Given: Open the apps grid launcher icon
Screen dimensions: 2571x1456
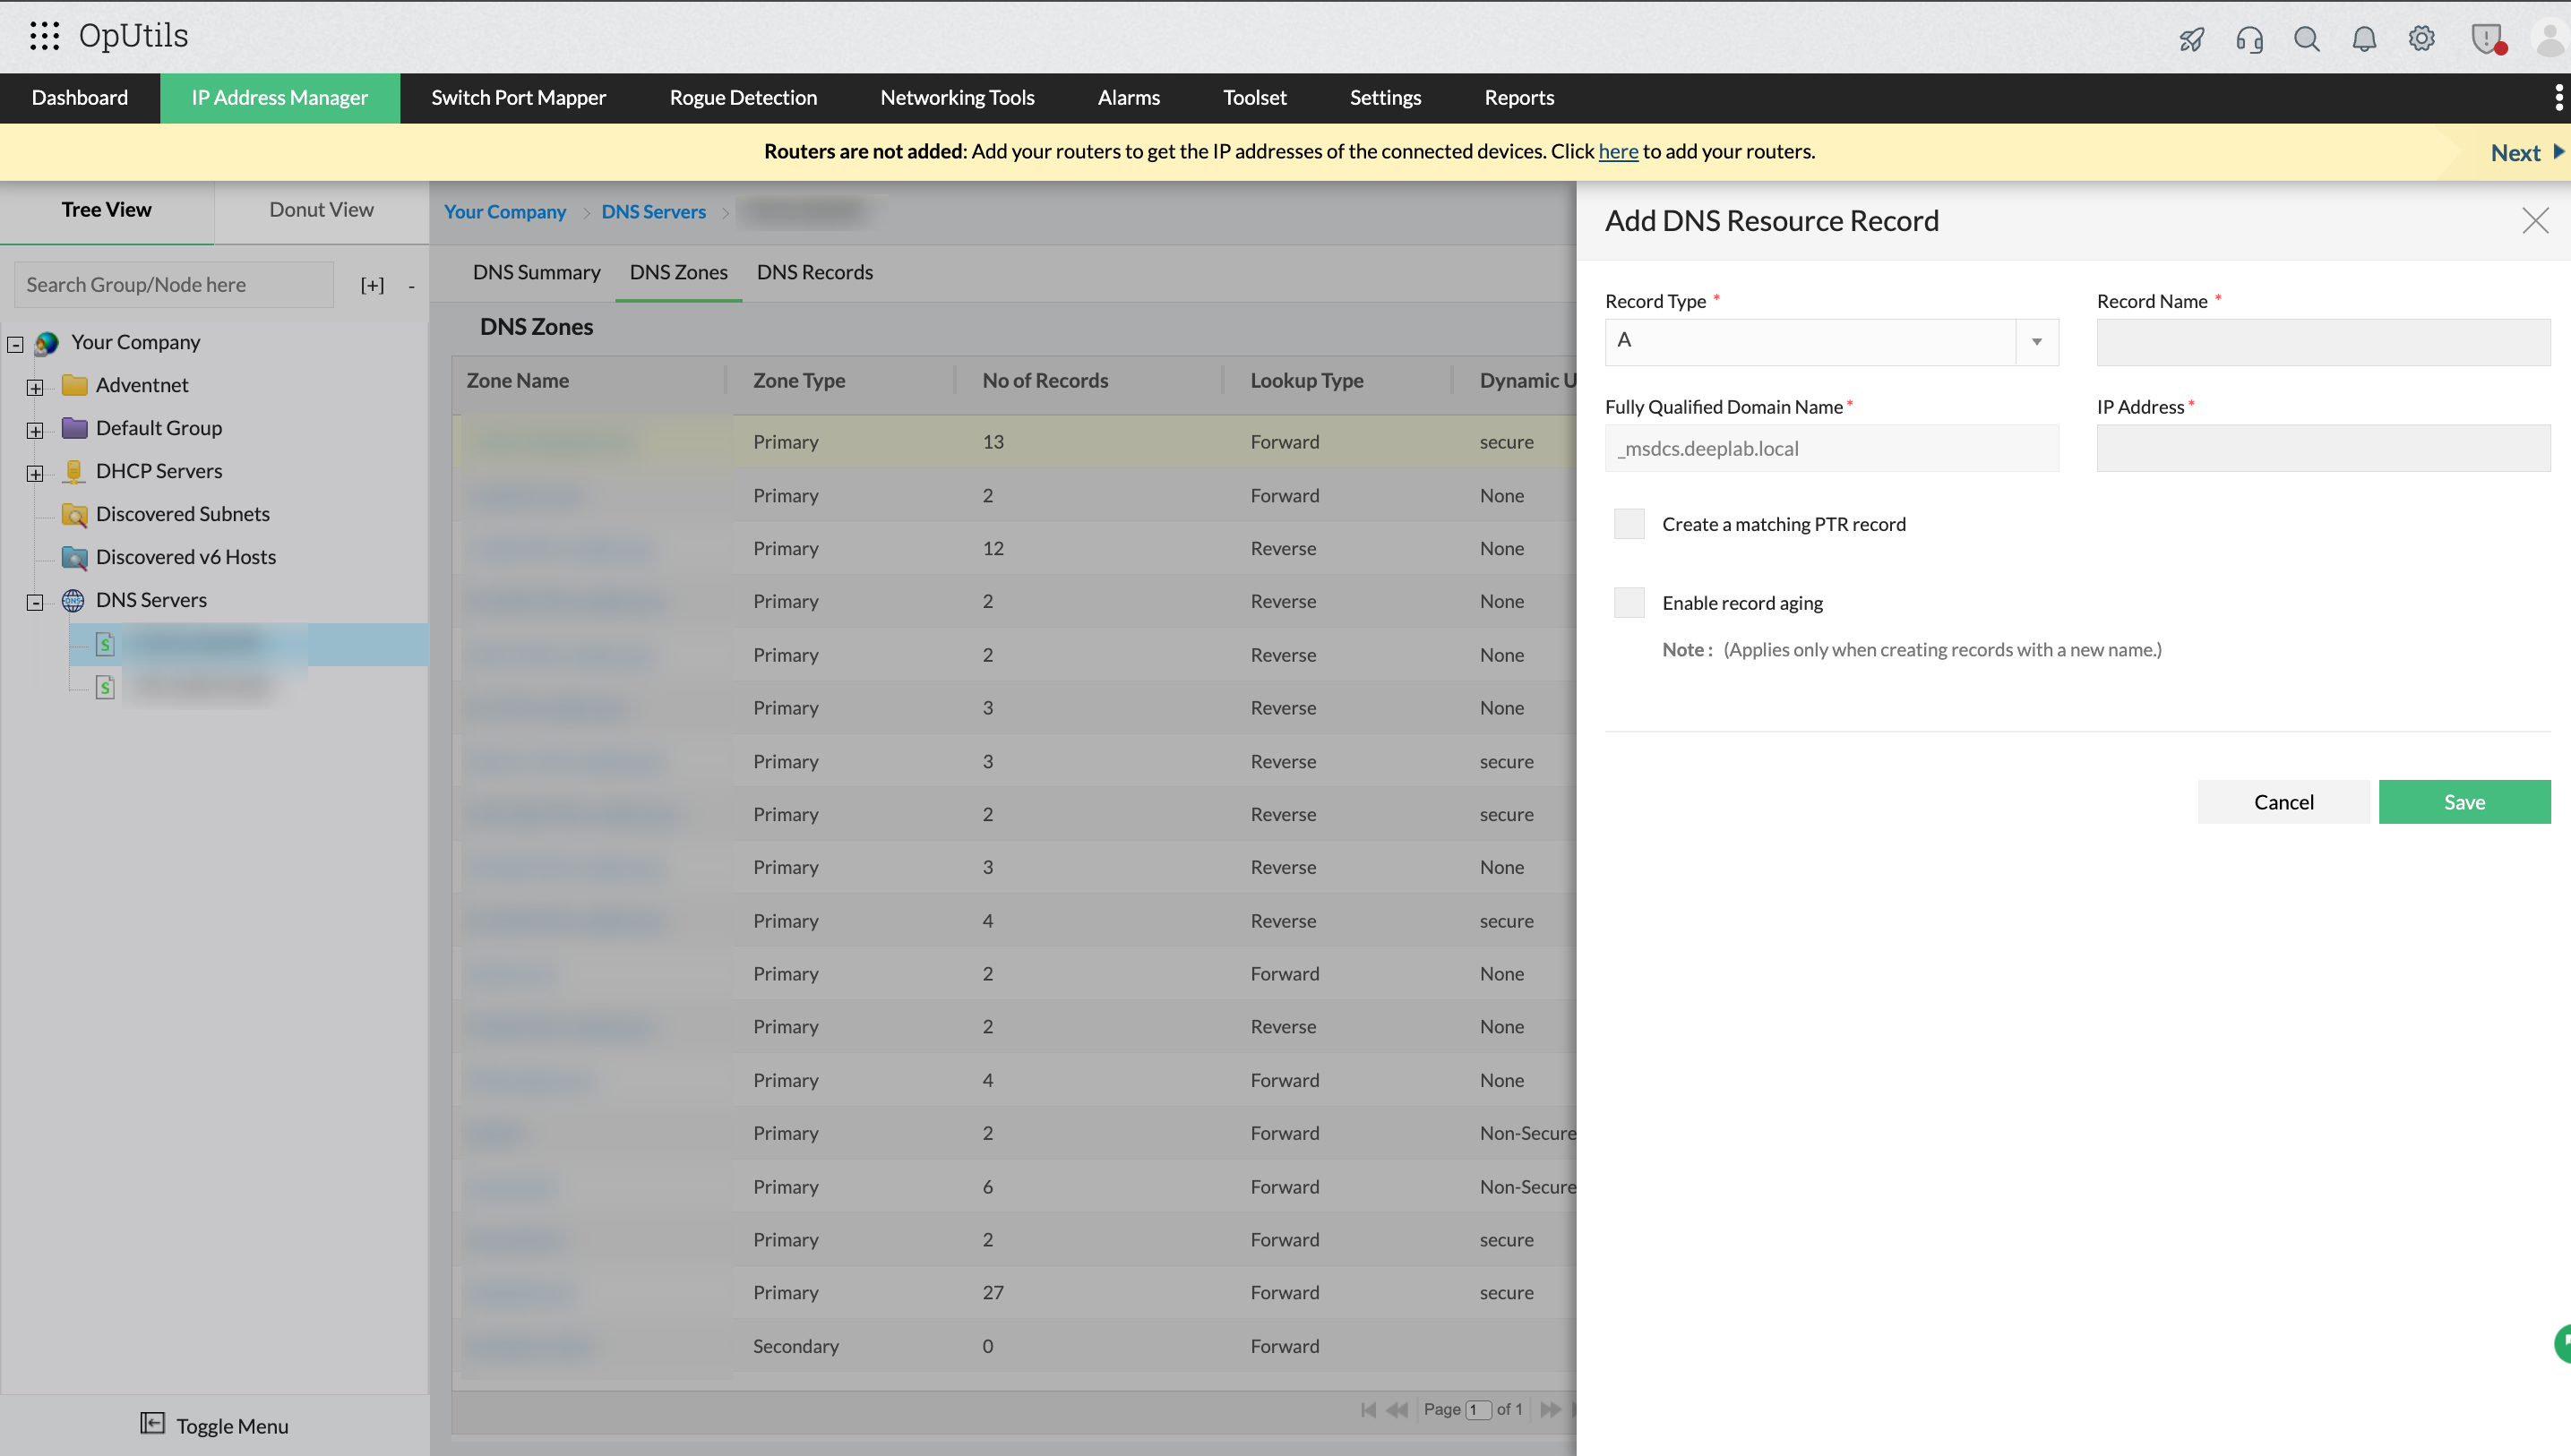Looking at the screenshot, I should point(44,36).
